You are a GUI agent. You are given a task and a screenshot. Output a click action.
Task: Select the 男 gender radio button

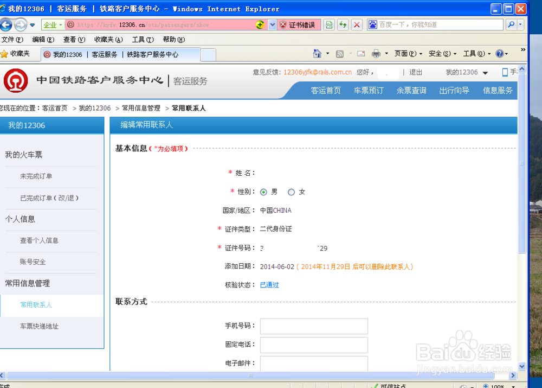tap(264, 192)
